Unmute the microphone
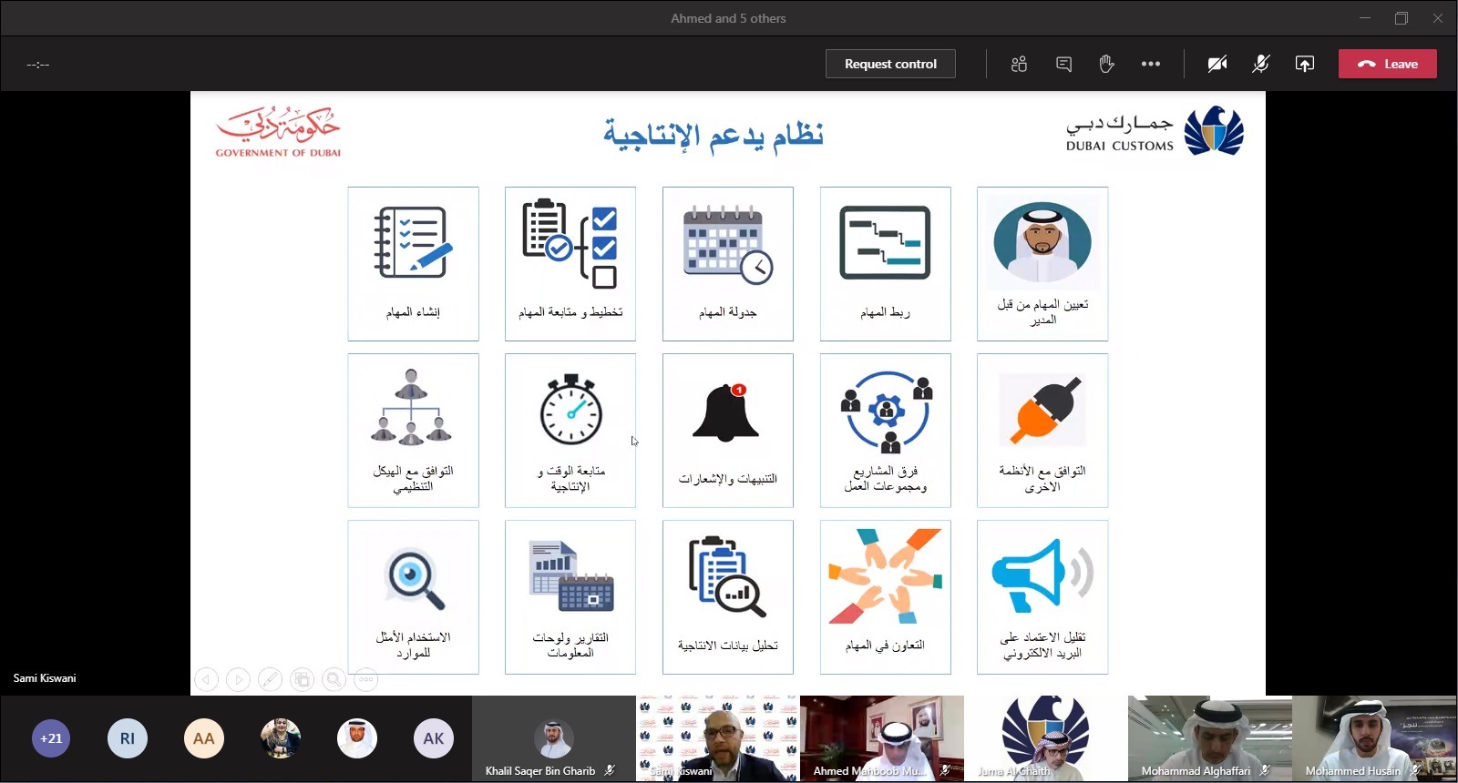This screenshot has width=1458, height=783. click(x=1261, y=64)
